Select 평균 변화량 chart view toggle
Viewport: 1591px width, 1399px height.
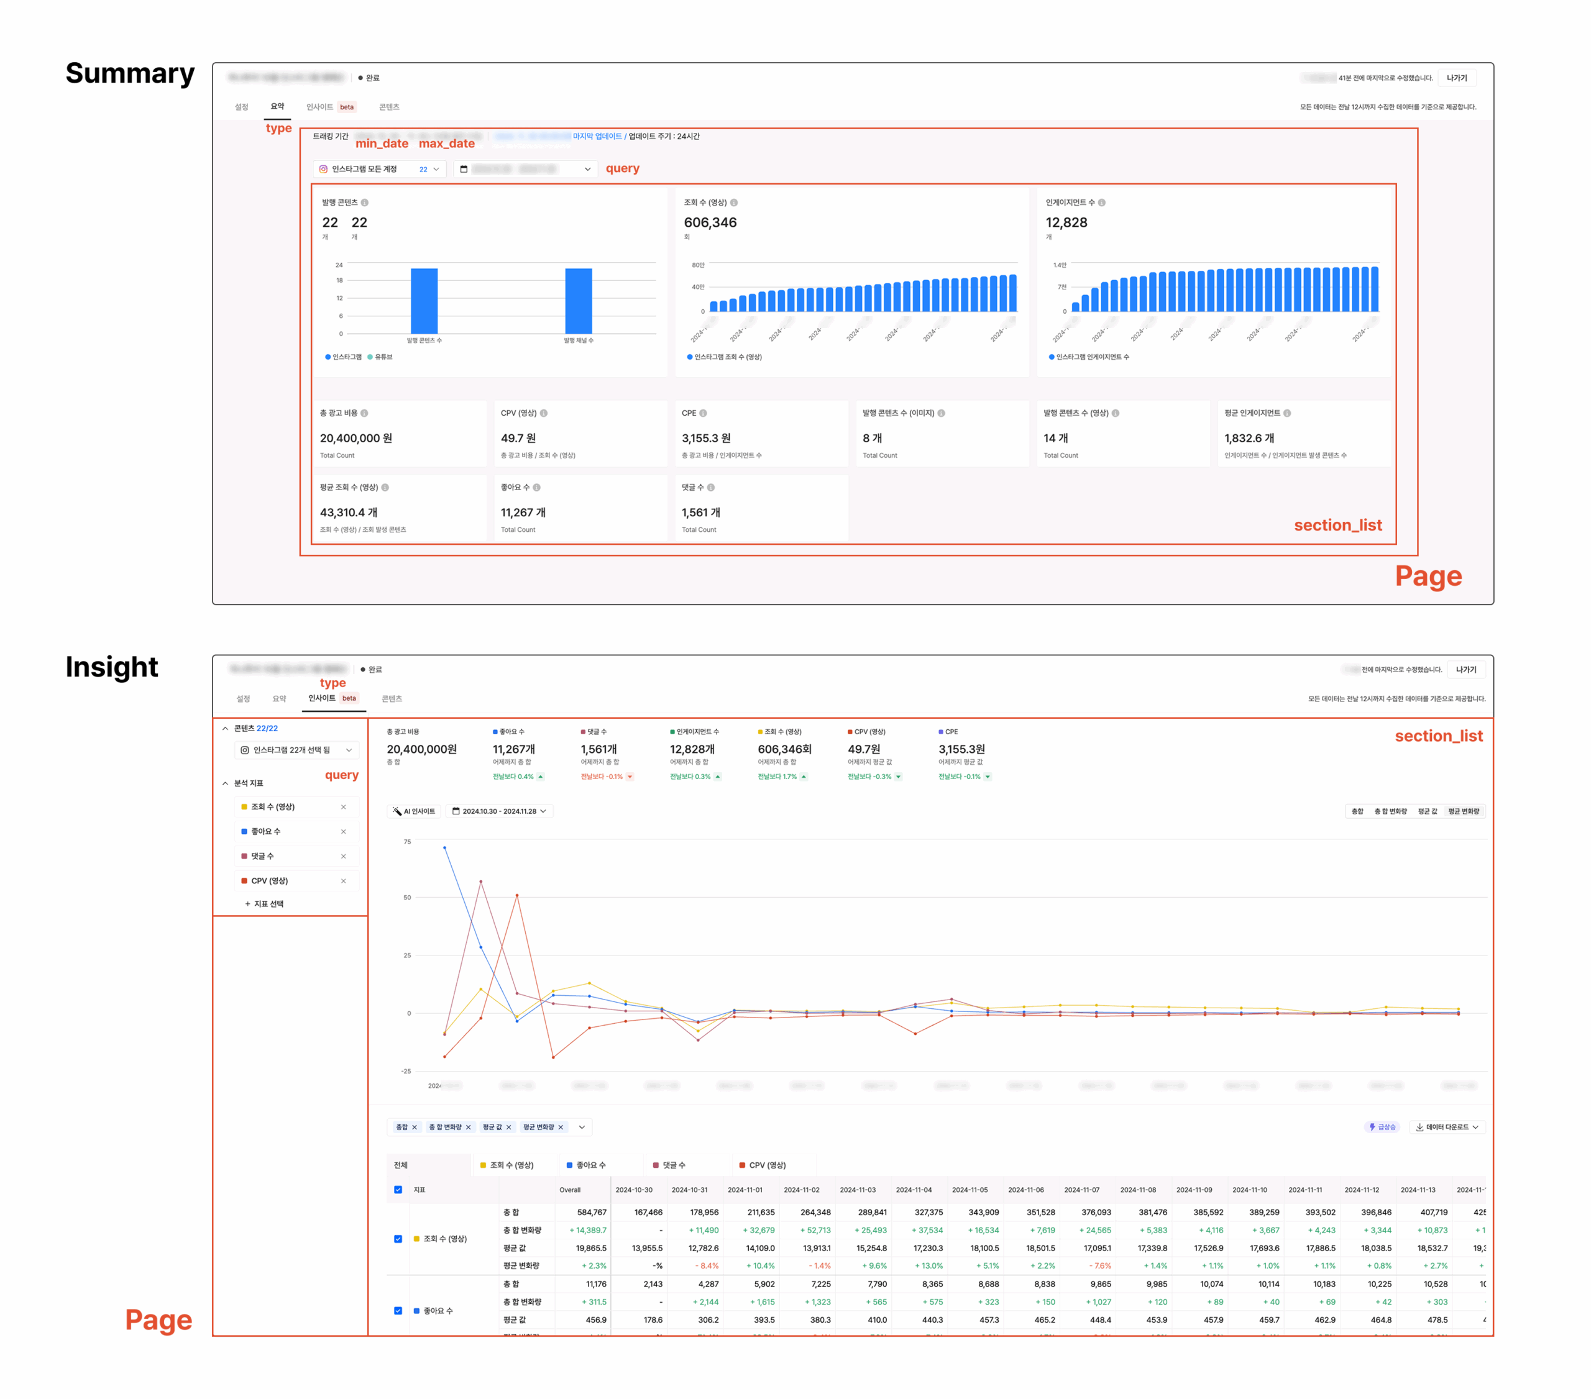(x=1464, y=811)
